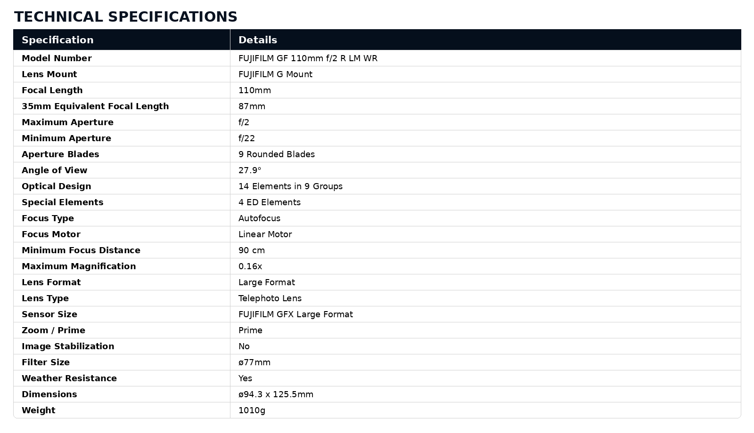The width and height of the screenshot is (754, 433).
Task: Select the '90 cm' value
Action: [252, 250]
